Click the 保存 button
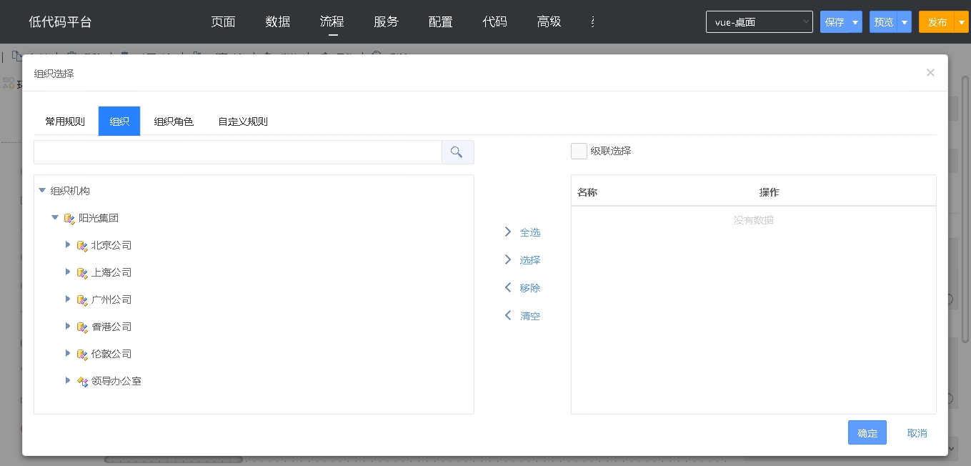 835,22
